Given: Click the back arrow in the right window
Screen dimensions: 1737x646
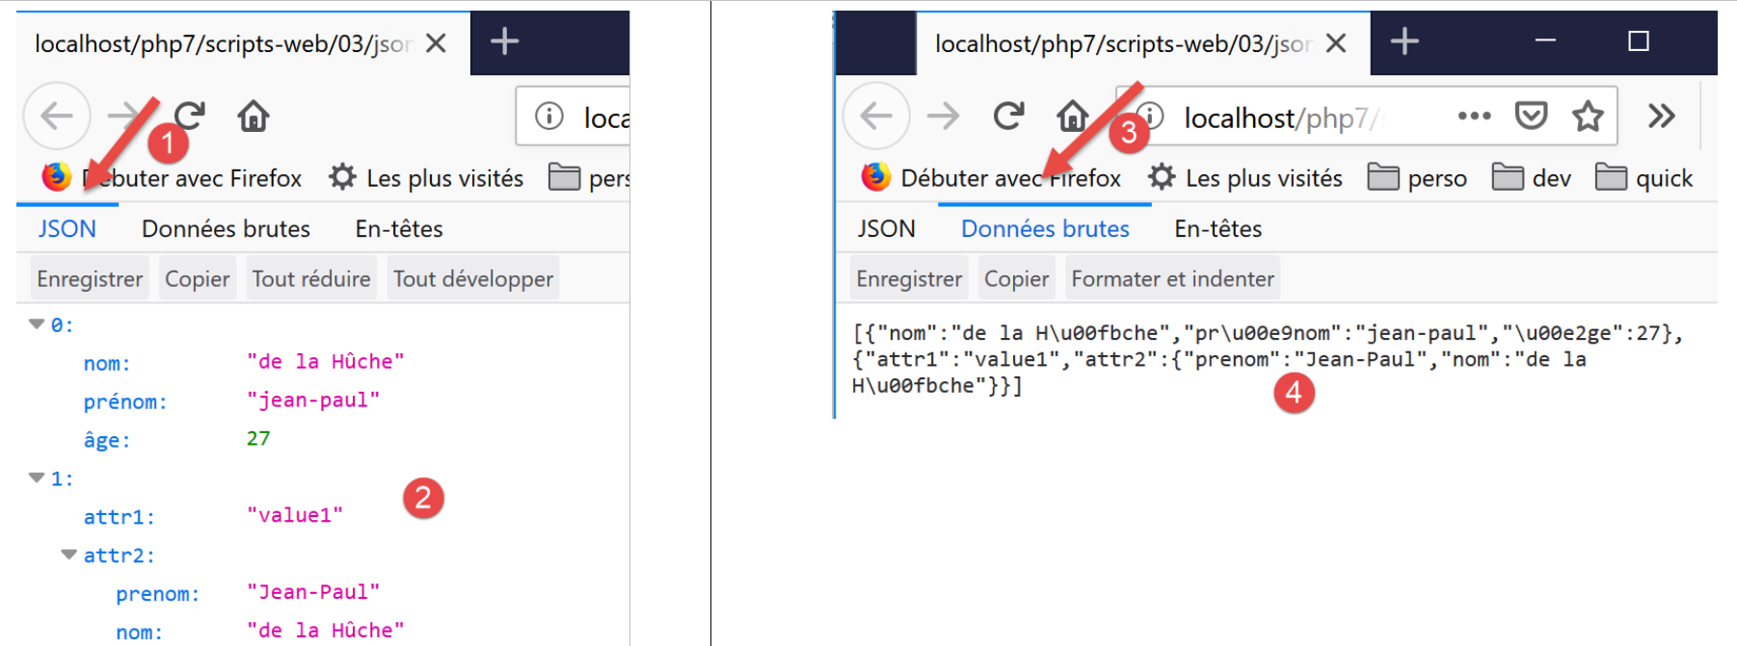Looking at the screenshot, I should [875, 116].
